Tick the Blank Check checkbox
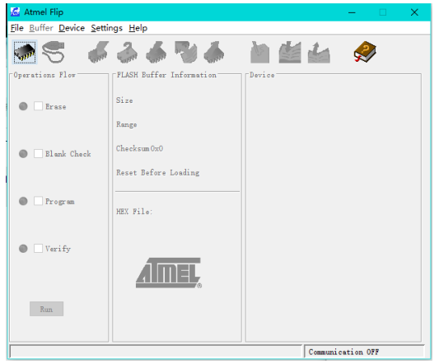Image resolution: width=439 pixels, height=364 pixels. click(x=39, y=153)
